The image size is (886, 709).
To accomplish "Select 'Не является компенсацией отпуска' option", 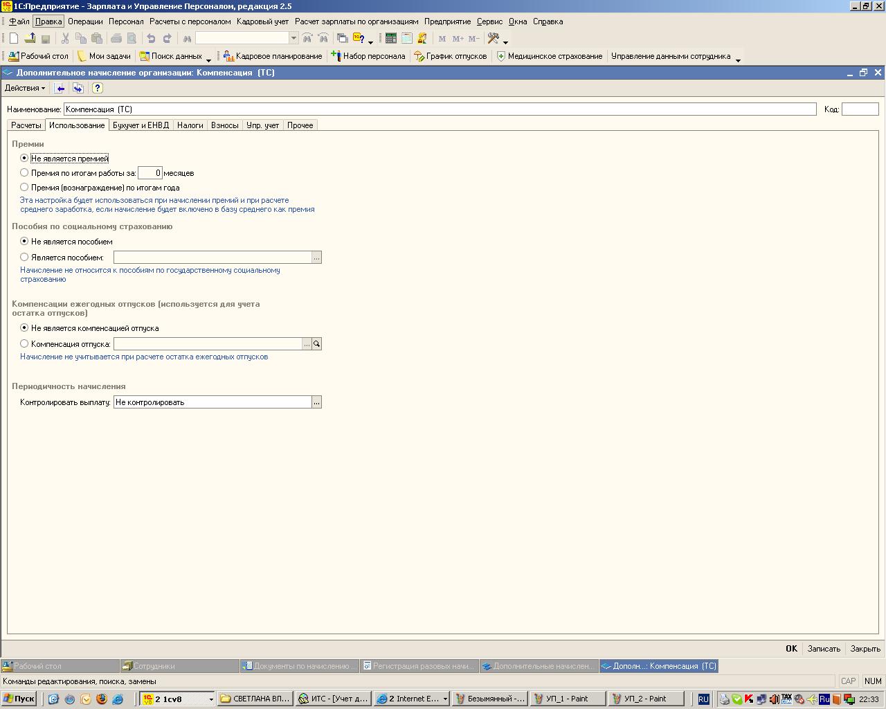I will click(24, 328).
